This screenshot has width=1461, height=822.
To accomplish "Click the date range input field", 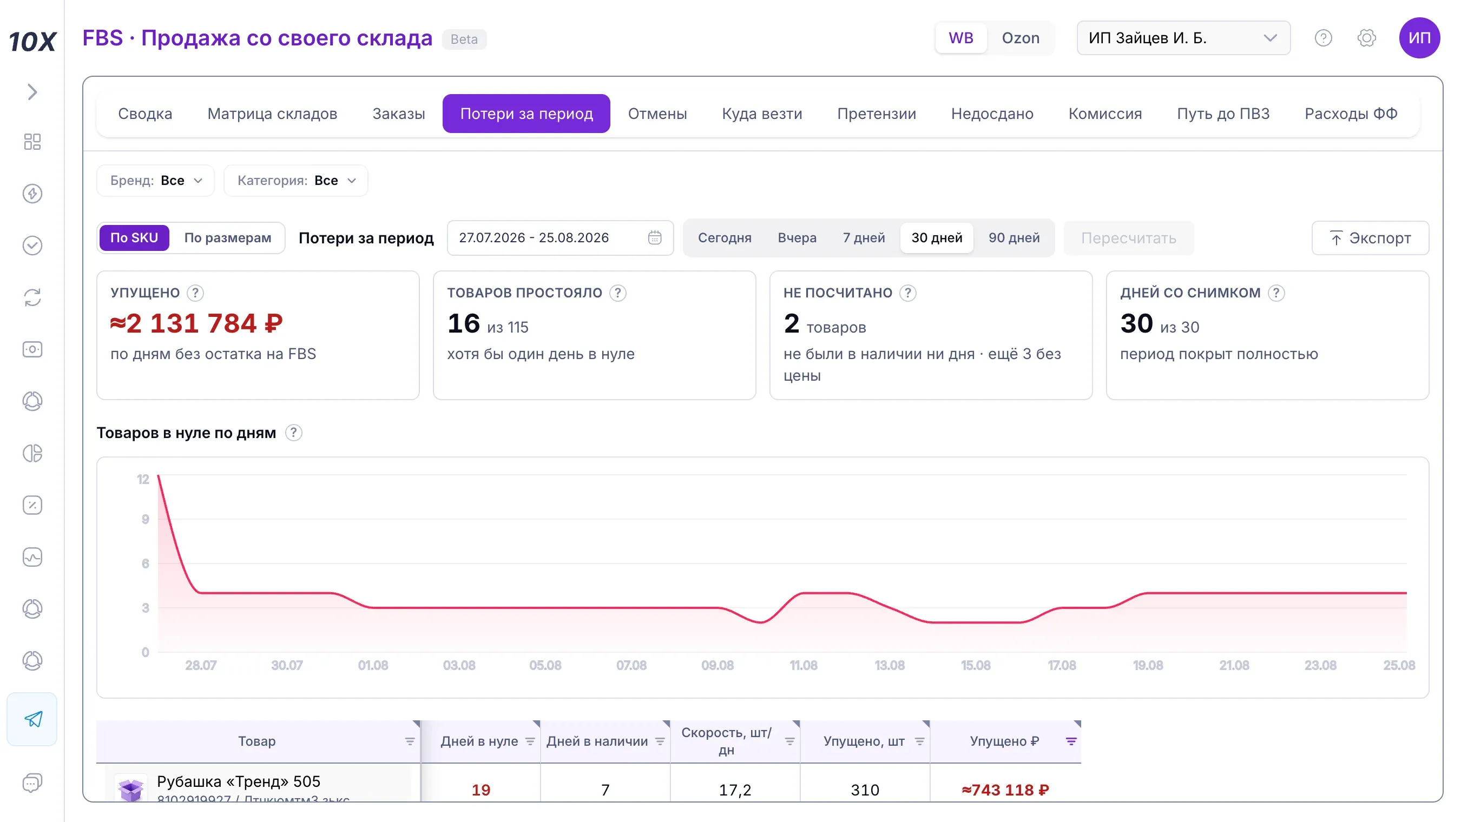I will click(560, 237).
